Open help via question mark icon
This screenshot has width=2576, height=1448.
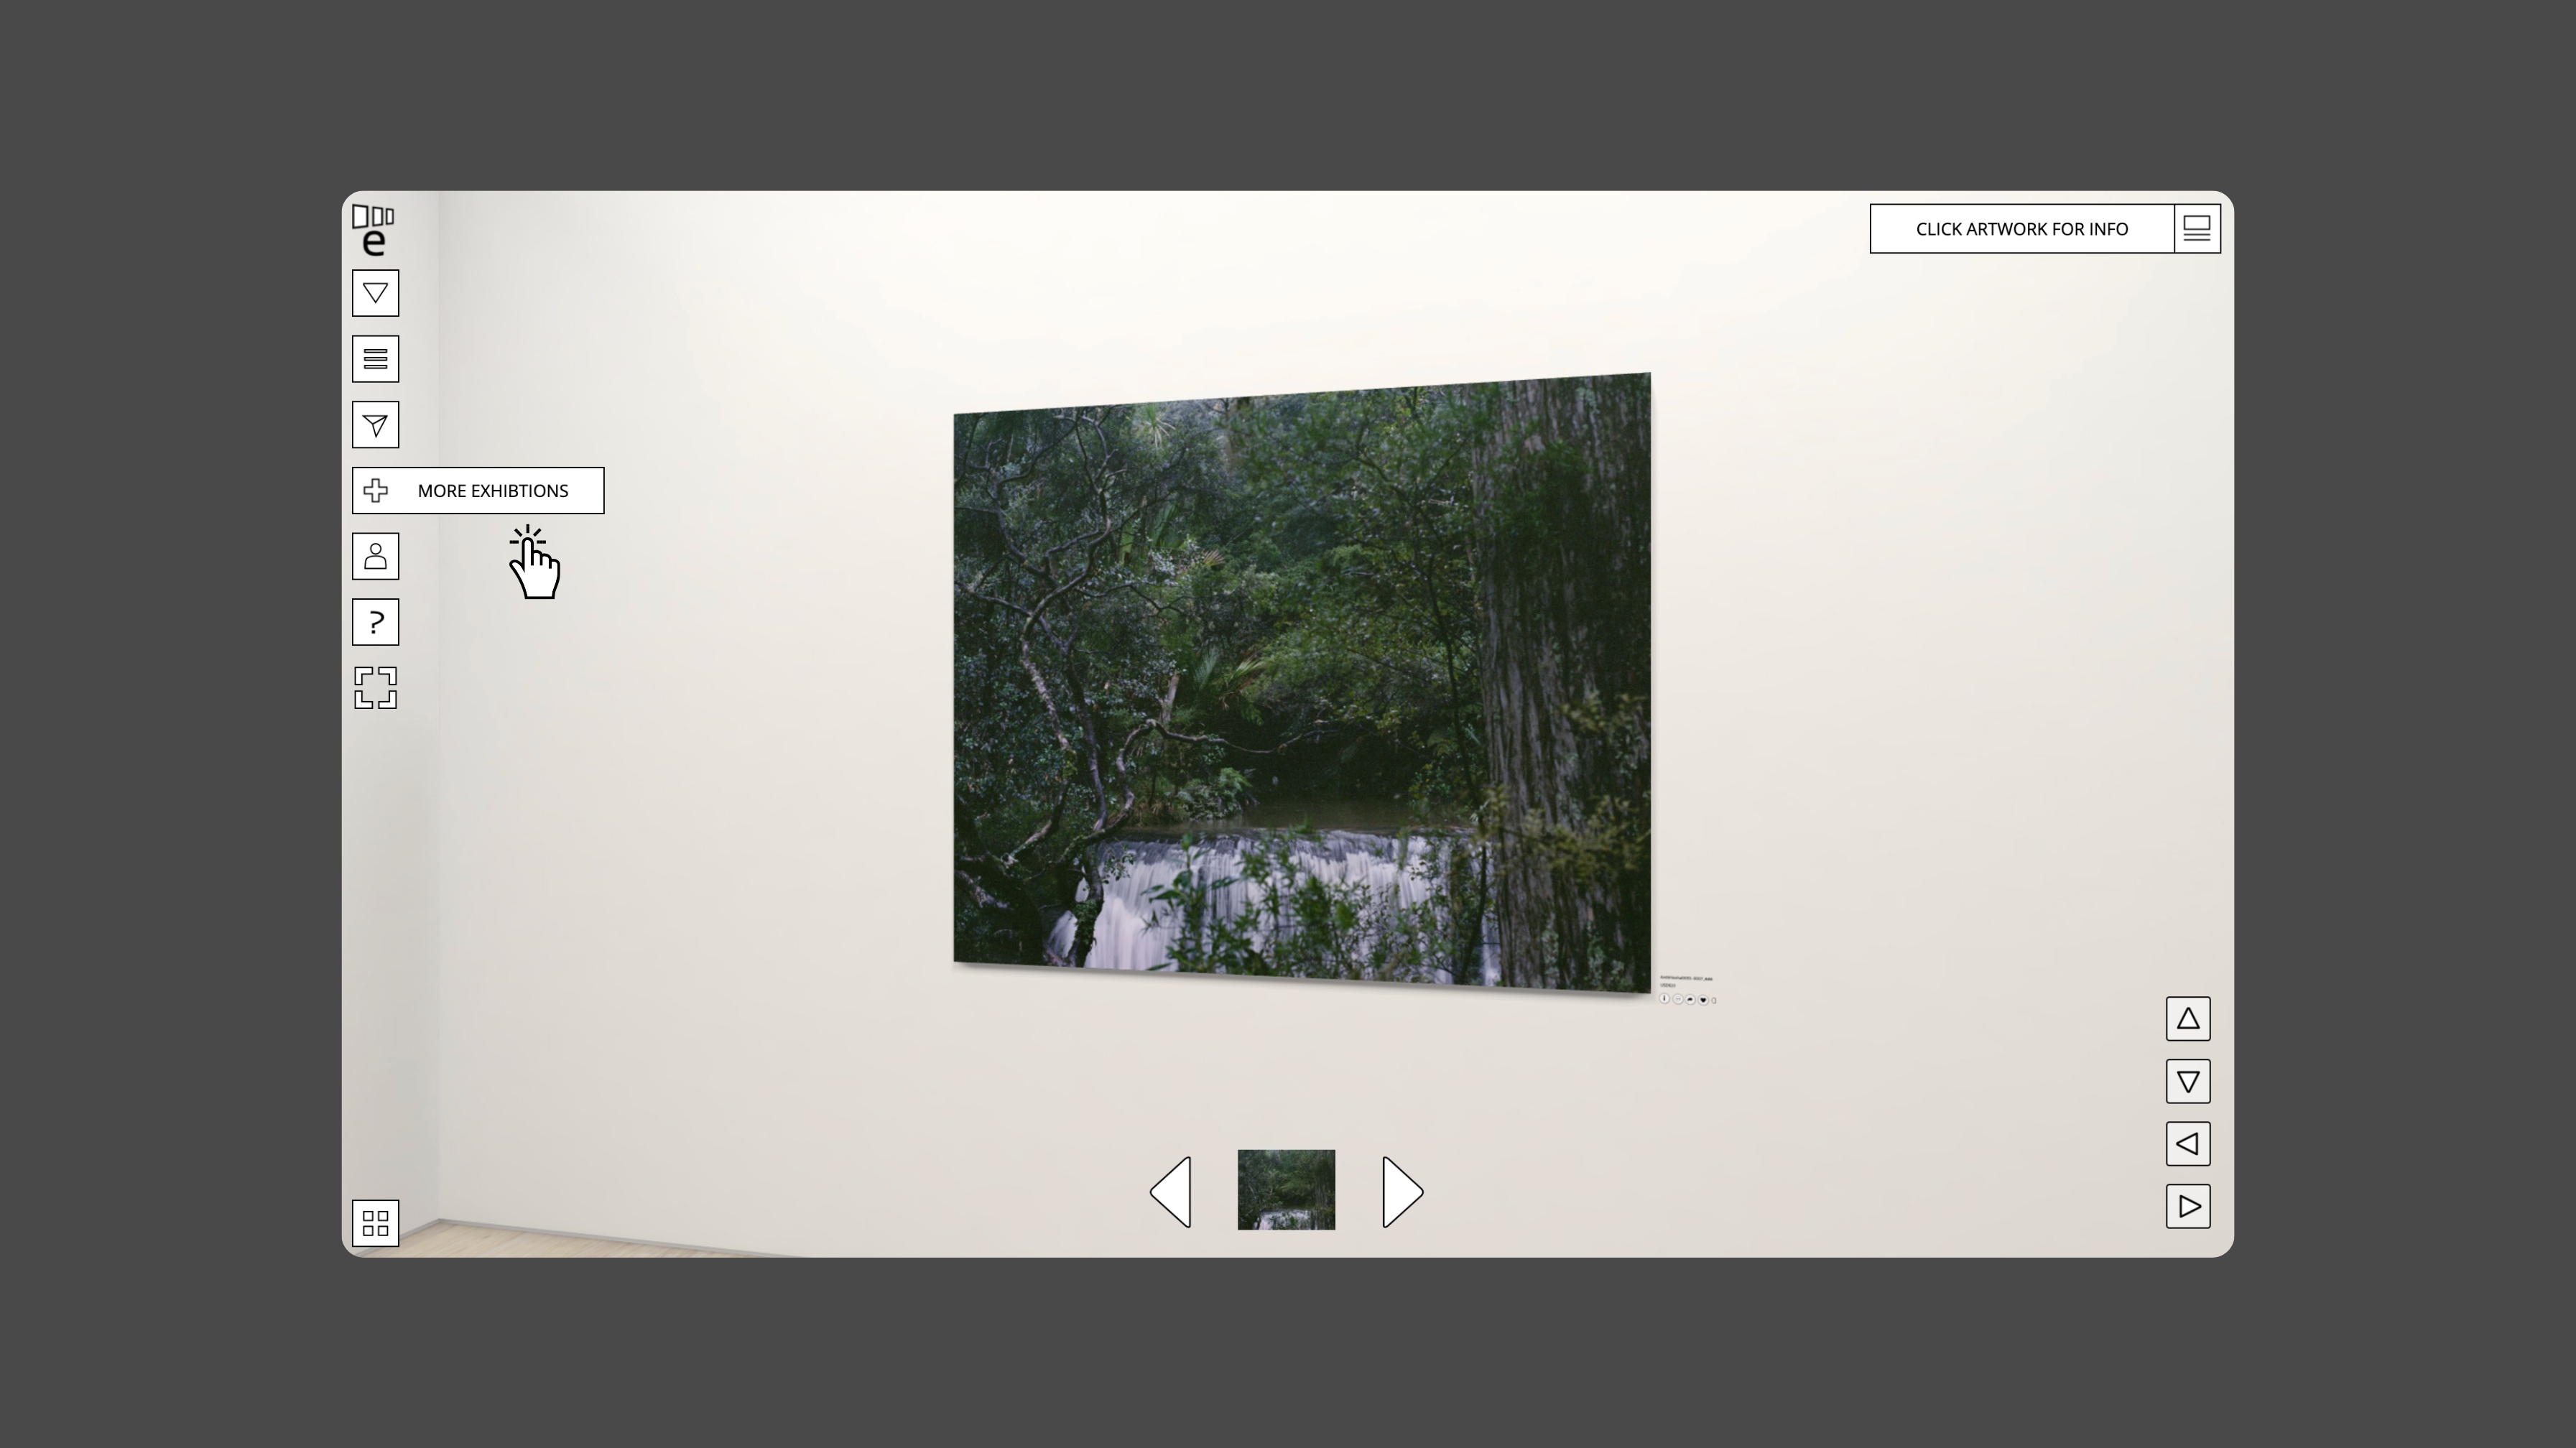tap(375, 622)
